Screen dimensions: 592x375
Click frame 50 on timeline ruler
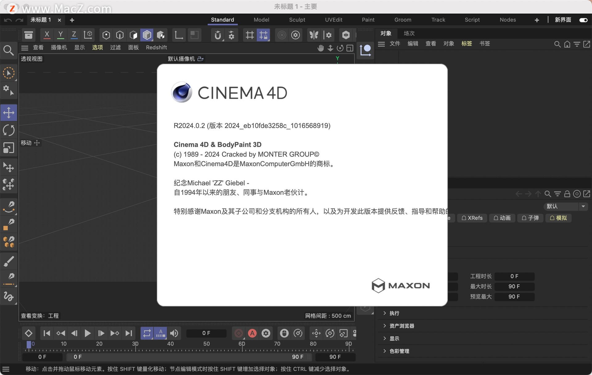(x=206, y=344)
